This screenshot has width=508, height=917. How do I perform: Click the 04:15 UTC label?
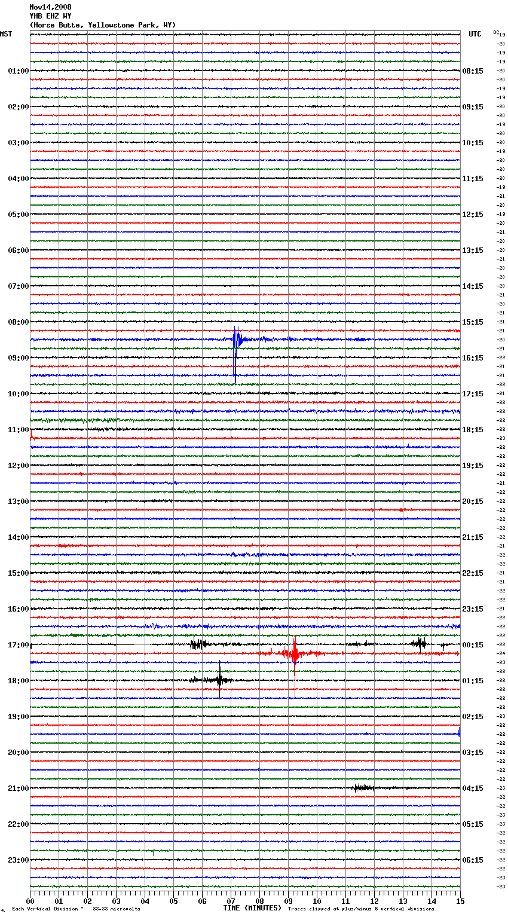point(473,788)
